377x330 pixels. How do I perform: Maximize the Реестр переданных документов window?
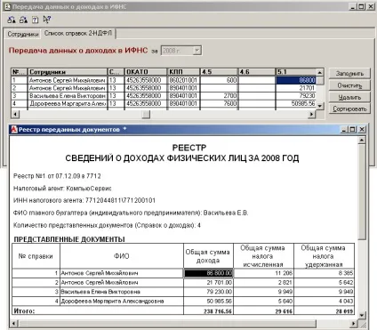coord(352,129)
